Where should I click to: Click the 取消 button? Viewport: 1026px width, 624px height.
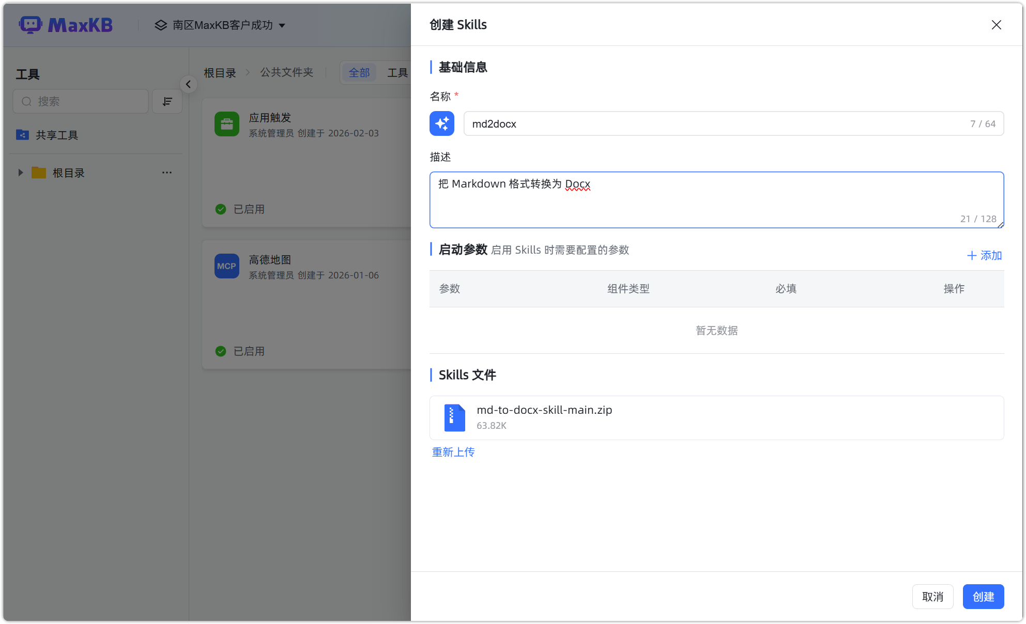click(932, 597)
